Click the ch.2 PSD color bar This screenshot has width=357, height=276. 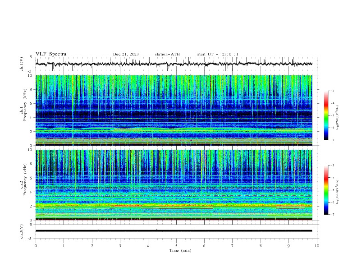(326, 190)
